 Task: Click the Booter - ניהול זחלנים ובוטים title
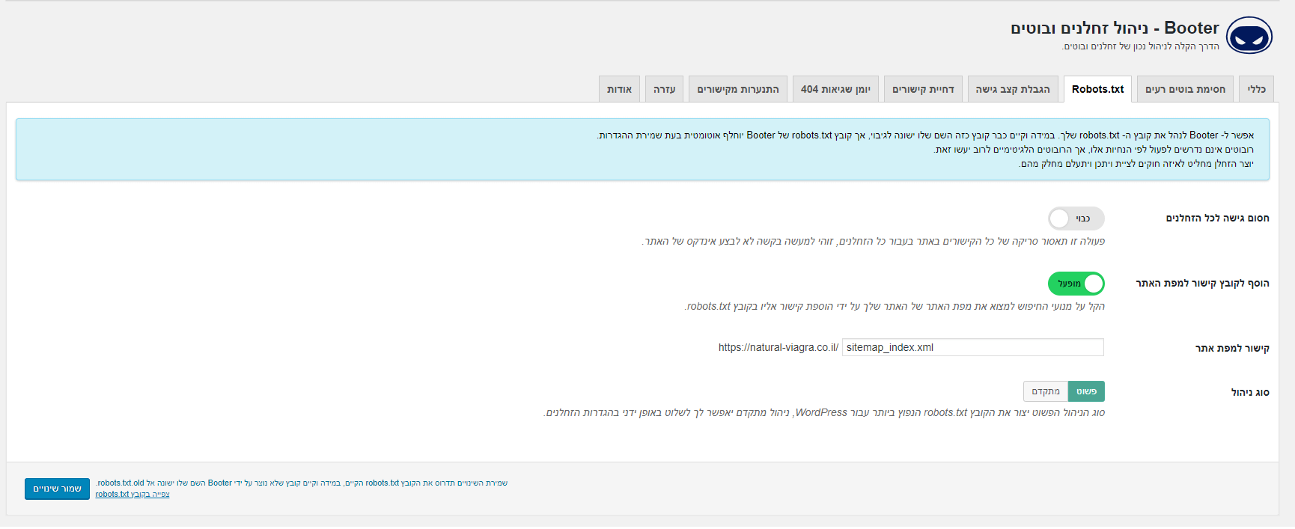pos(1115,28)
